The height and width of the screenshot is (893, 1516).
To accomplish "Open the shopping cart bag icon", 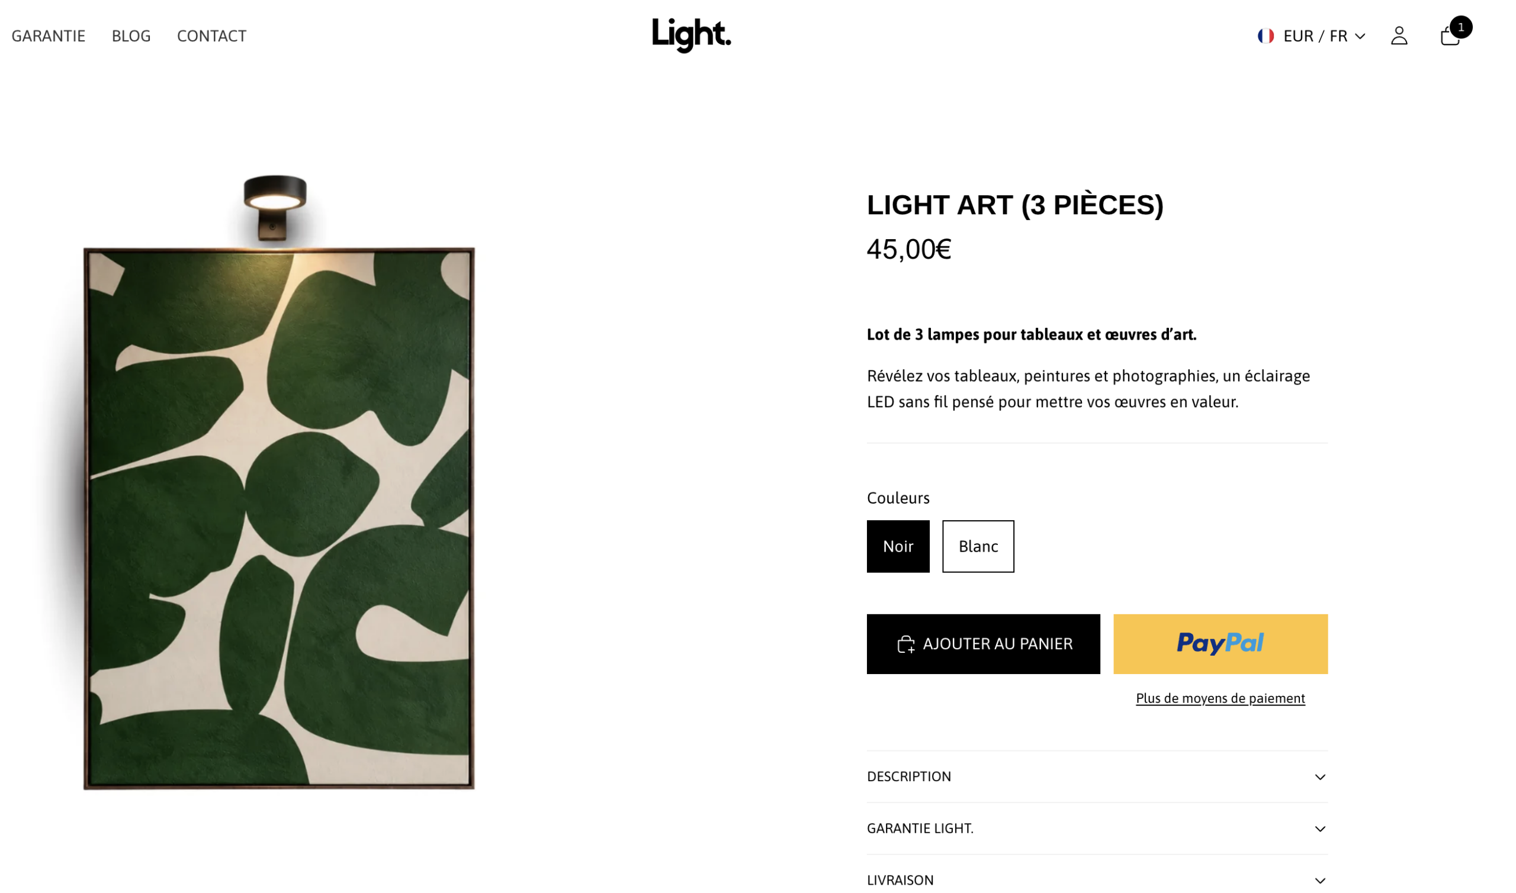I will pos(1449,37).
